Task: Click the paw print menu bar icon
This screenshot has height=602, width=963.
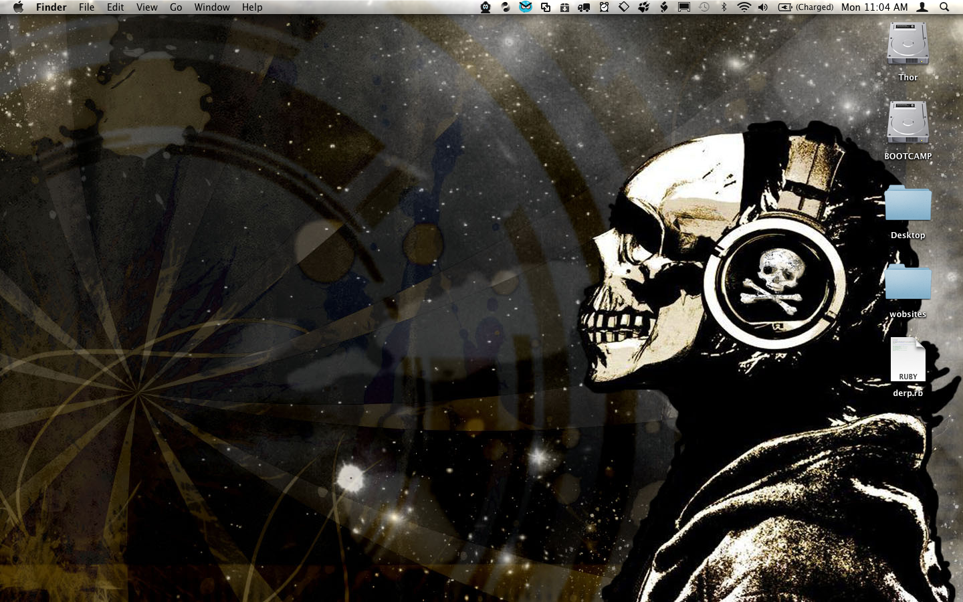Action: (644, 7)
